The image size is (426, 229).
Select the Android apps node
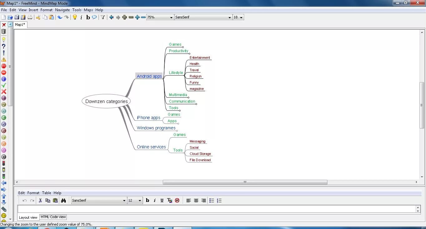click(x=149, y=76)
